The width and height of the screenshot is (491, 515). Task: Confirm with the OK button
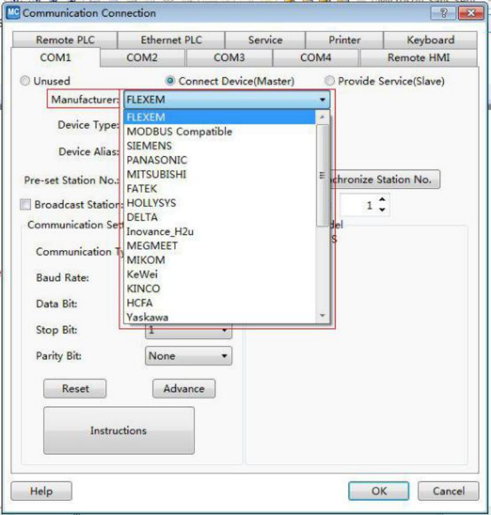[x=379, y=491]
